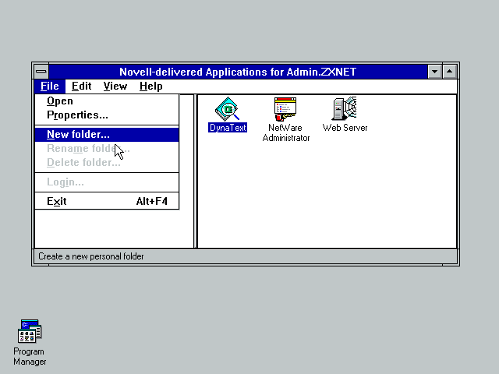Click the disabled Delete folder... entry
The image size is (499, 374).
pos(107,163)
